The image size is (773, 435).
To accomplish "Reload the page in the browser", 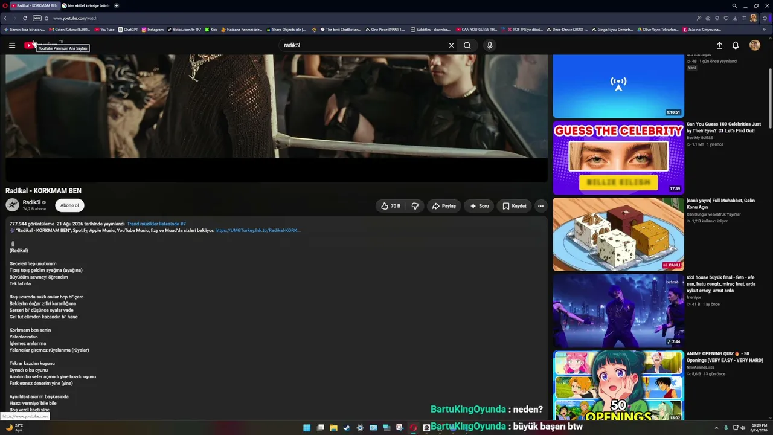I will click(25, 18).
